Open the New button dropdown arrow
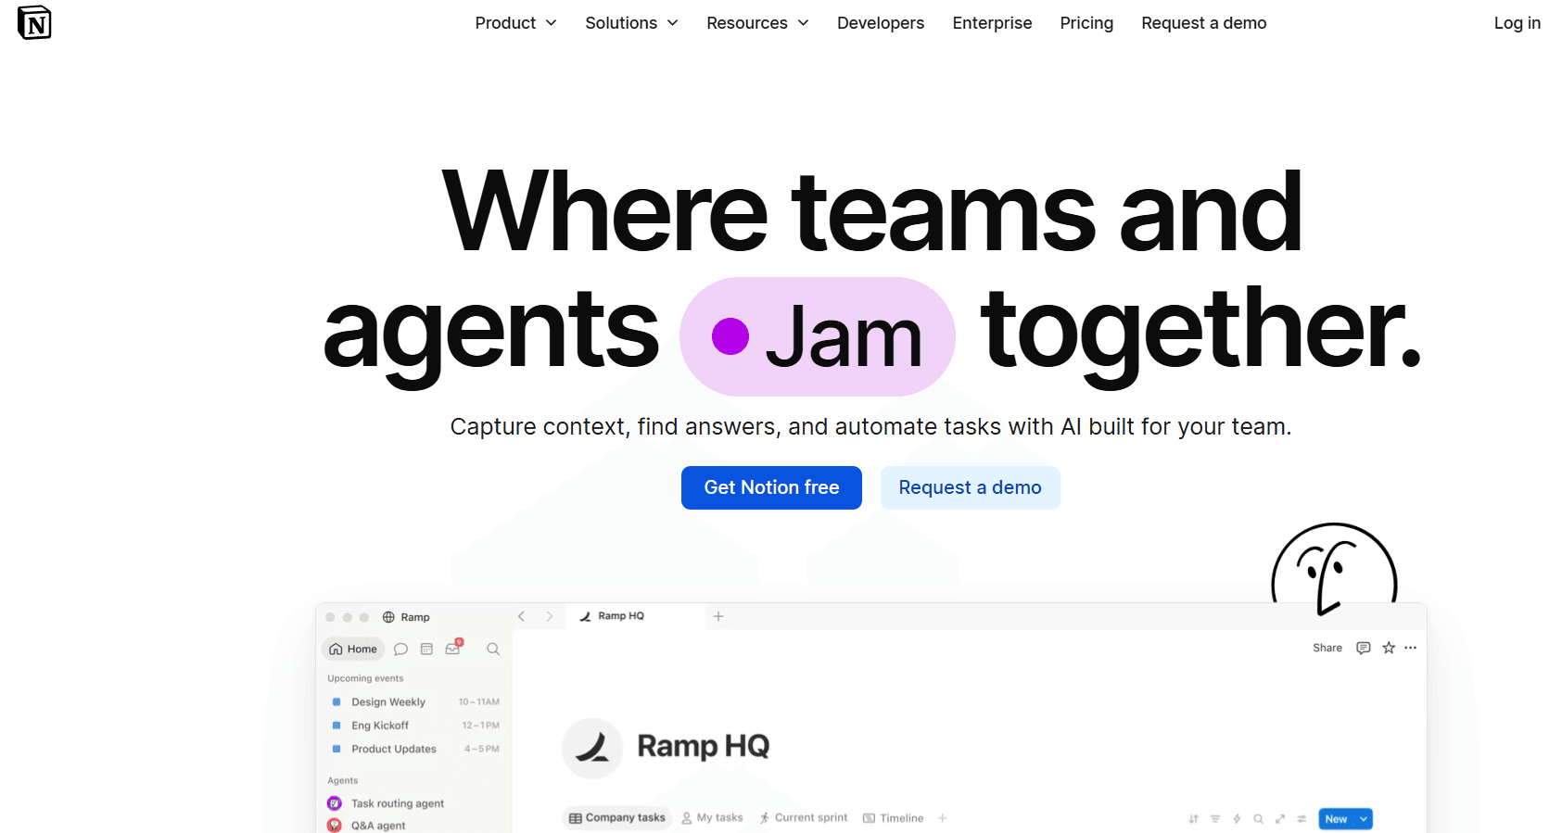The width and height of the screenshot is (1562, 833). coord(1364,819)
